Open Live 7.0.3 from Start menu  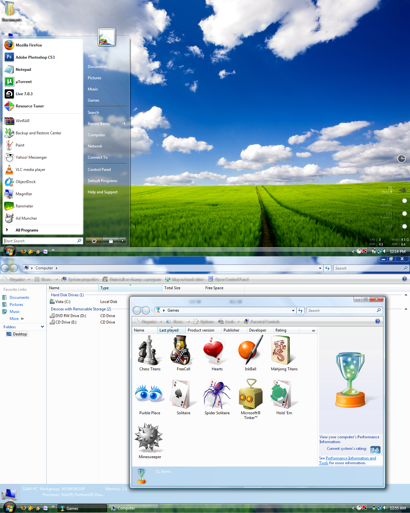43,94
